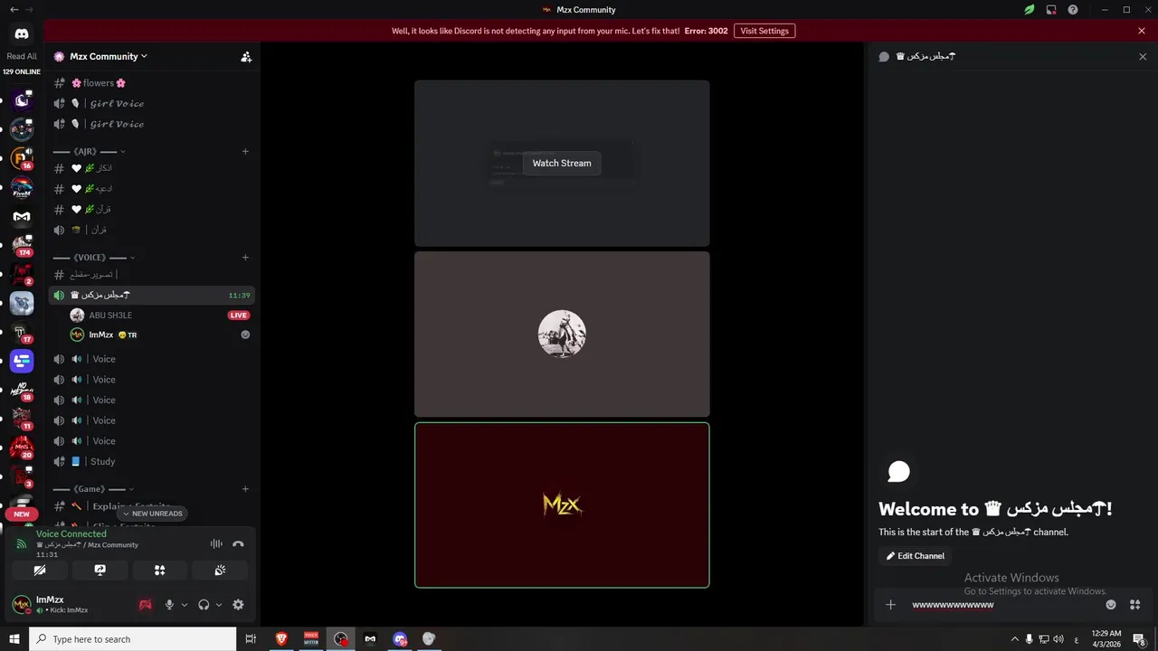Open the soundboard from voice panel
Image resolution: width=1158 pixels, height=651 pixels.
click(x=220, y=571)
